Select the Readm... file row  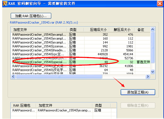pyautogui.click(x=81, y=50)
